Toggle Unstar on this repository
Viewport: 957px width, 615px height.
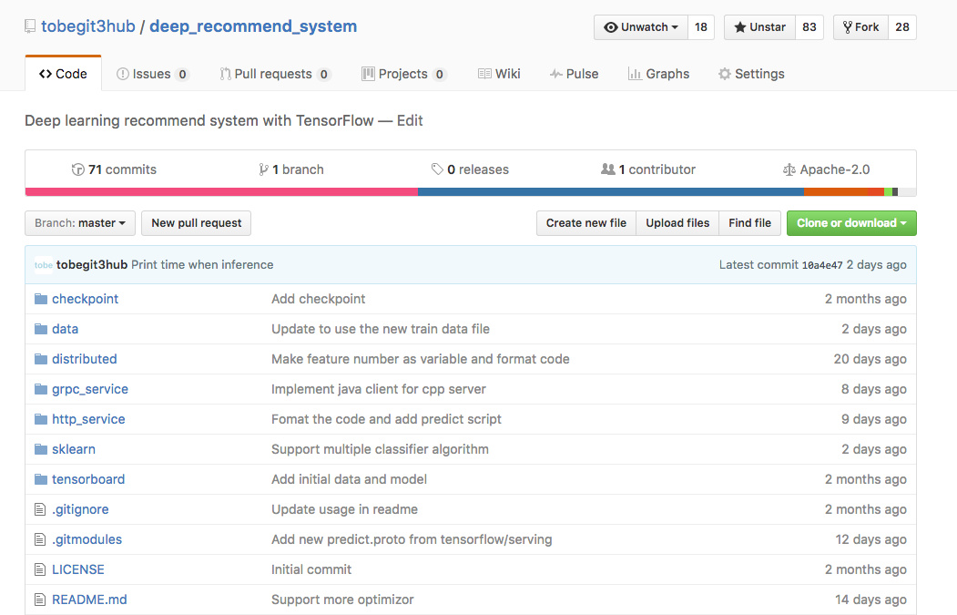[759, 26]
